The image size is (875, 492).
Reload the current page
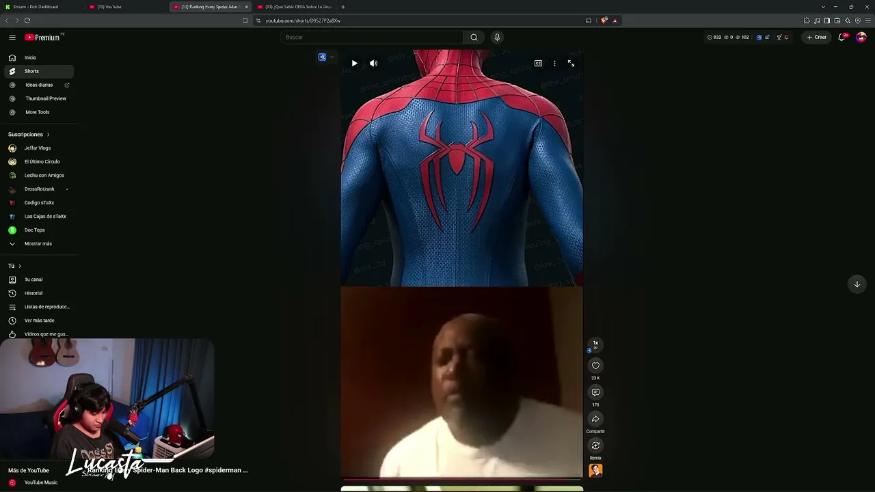pos(27,20)
